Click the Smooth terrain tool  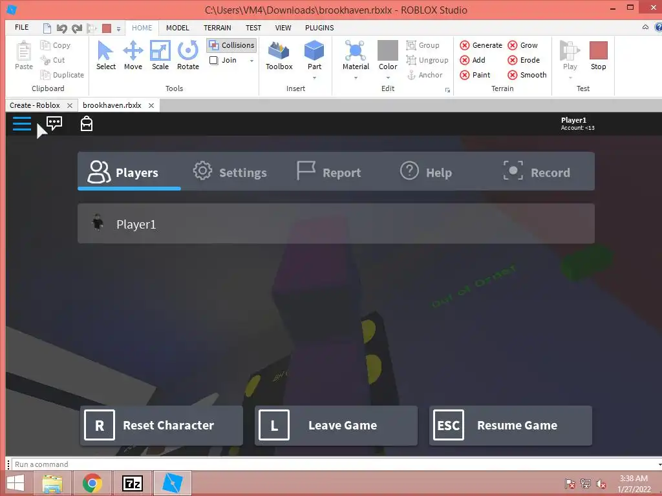(527, 75)
